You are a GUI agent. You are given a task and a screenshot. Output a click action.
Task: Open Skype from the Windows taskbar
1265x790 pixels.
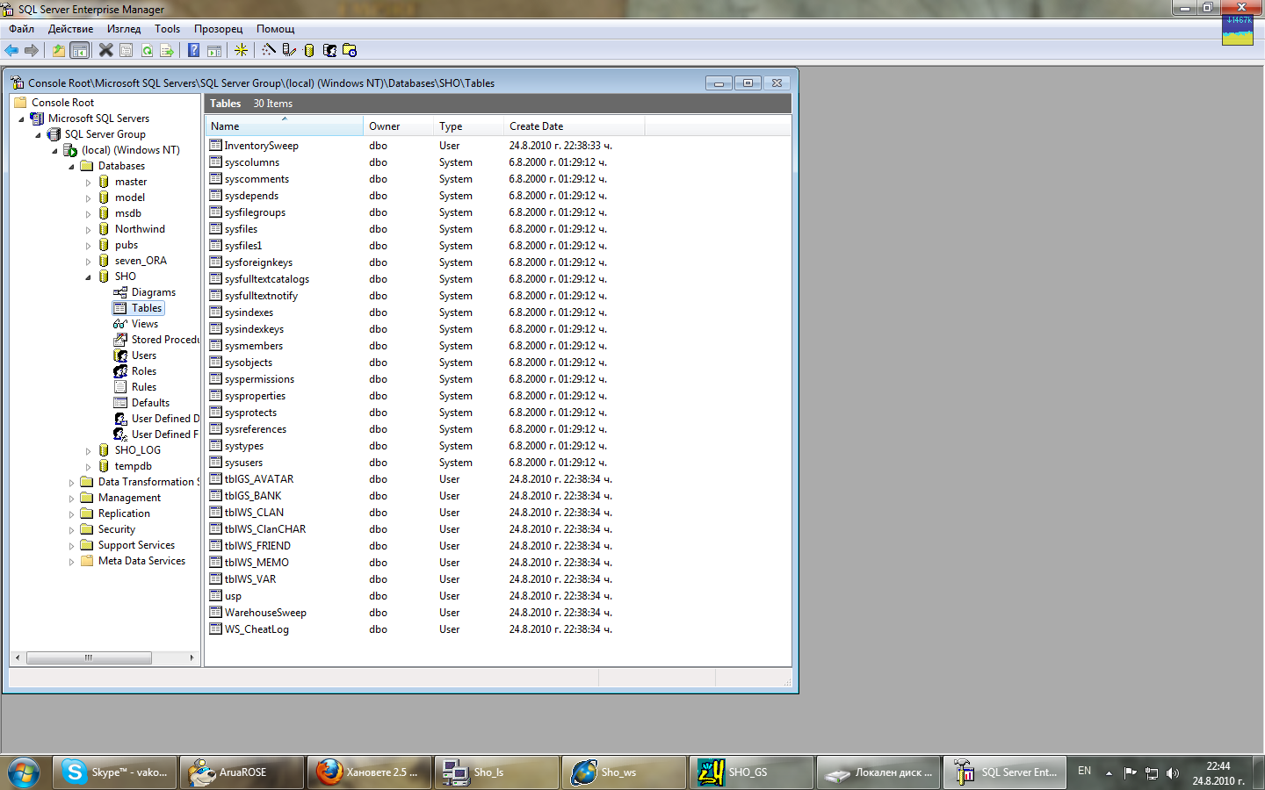click(x=115, y=772)
